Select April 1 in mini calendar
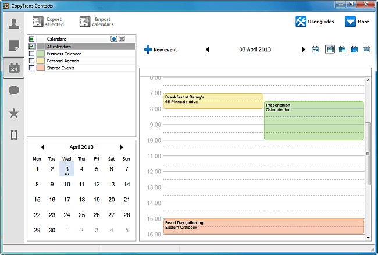 37,169
